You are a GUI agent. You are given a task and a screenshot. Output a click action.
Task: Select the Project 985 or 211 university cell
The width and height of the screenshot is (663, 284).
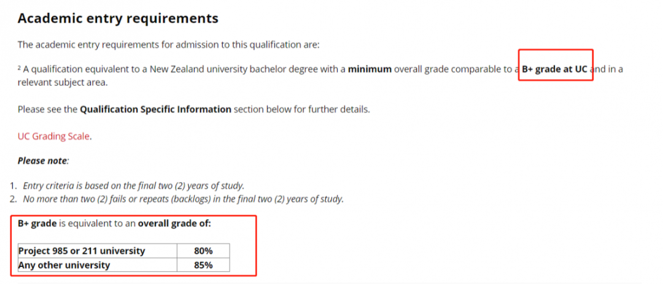pos(82,251)
